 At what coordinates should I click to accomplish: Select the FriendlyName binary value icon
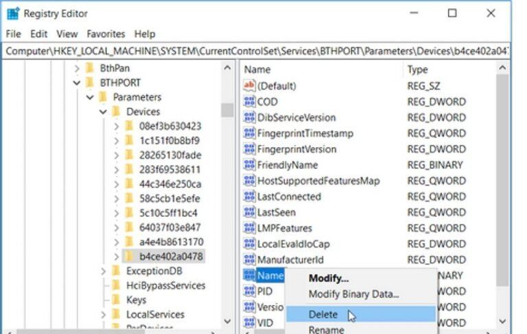coord(249,165)
